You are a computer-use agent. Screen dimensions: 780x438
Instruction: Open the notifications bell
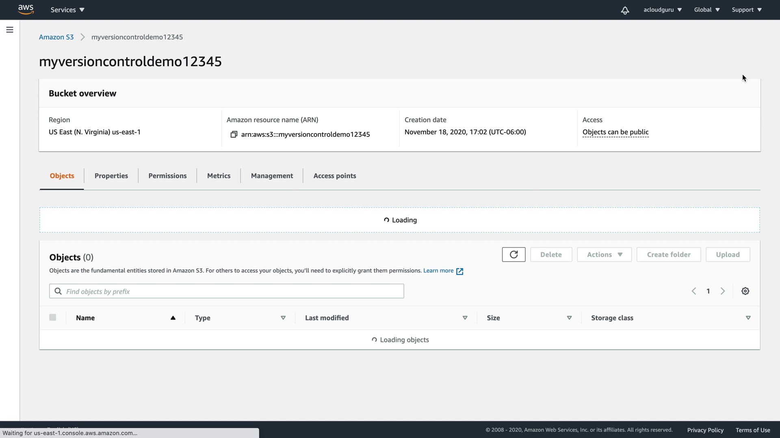pyautogui.click(x=625, y=10)
